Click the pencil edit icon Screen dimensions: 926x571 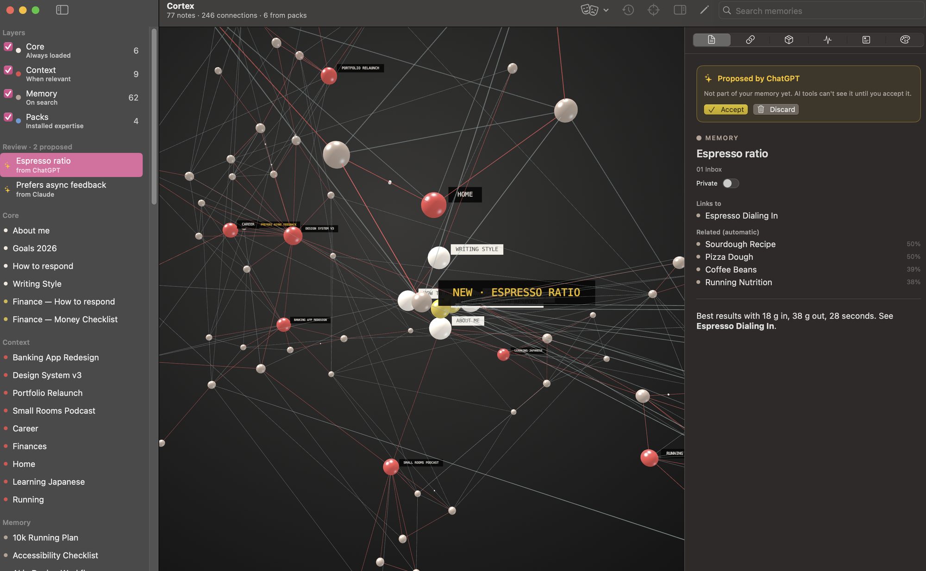click(704, 10)
